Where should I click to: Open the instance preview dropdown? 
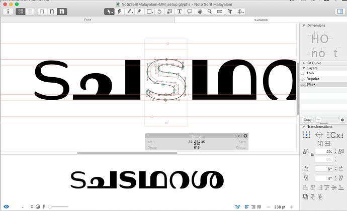point(32,206)
